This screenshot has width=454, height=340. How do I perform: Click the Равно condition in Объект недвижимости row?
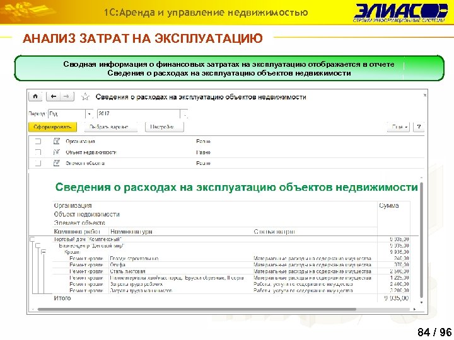[203, 152]
